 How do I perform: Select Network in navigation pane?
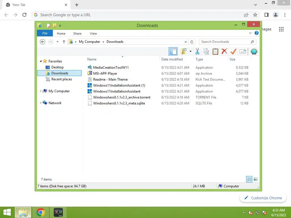click(55, 103)
